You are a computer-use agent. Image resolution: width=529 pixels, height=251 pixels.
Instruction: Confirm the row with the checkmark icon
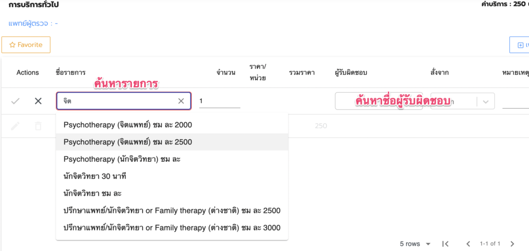[15, 101]
